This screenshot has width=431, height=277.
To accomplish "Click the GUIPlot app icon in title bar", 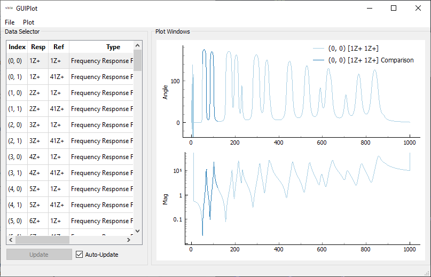I will pos(9,9).
